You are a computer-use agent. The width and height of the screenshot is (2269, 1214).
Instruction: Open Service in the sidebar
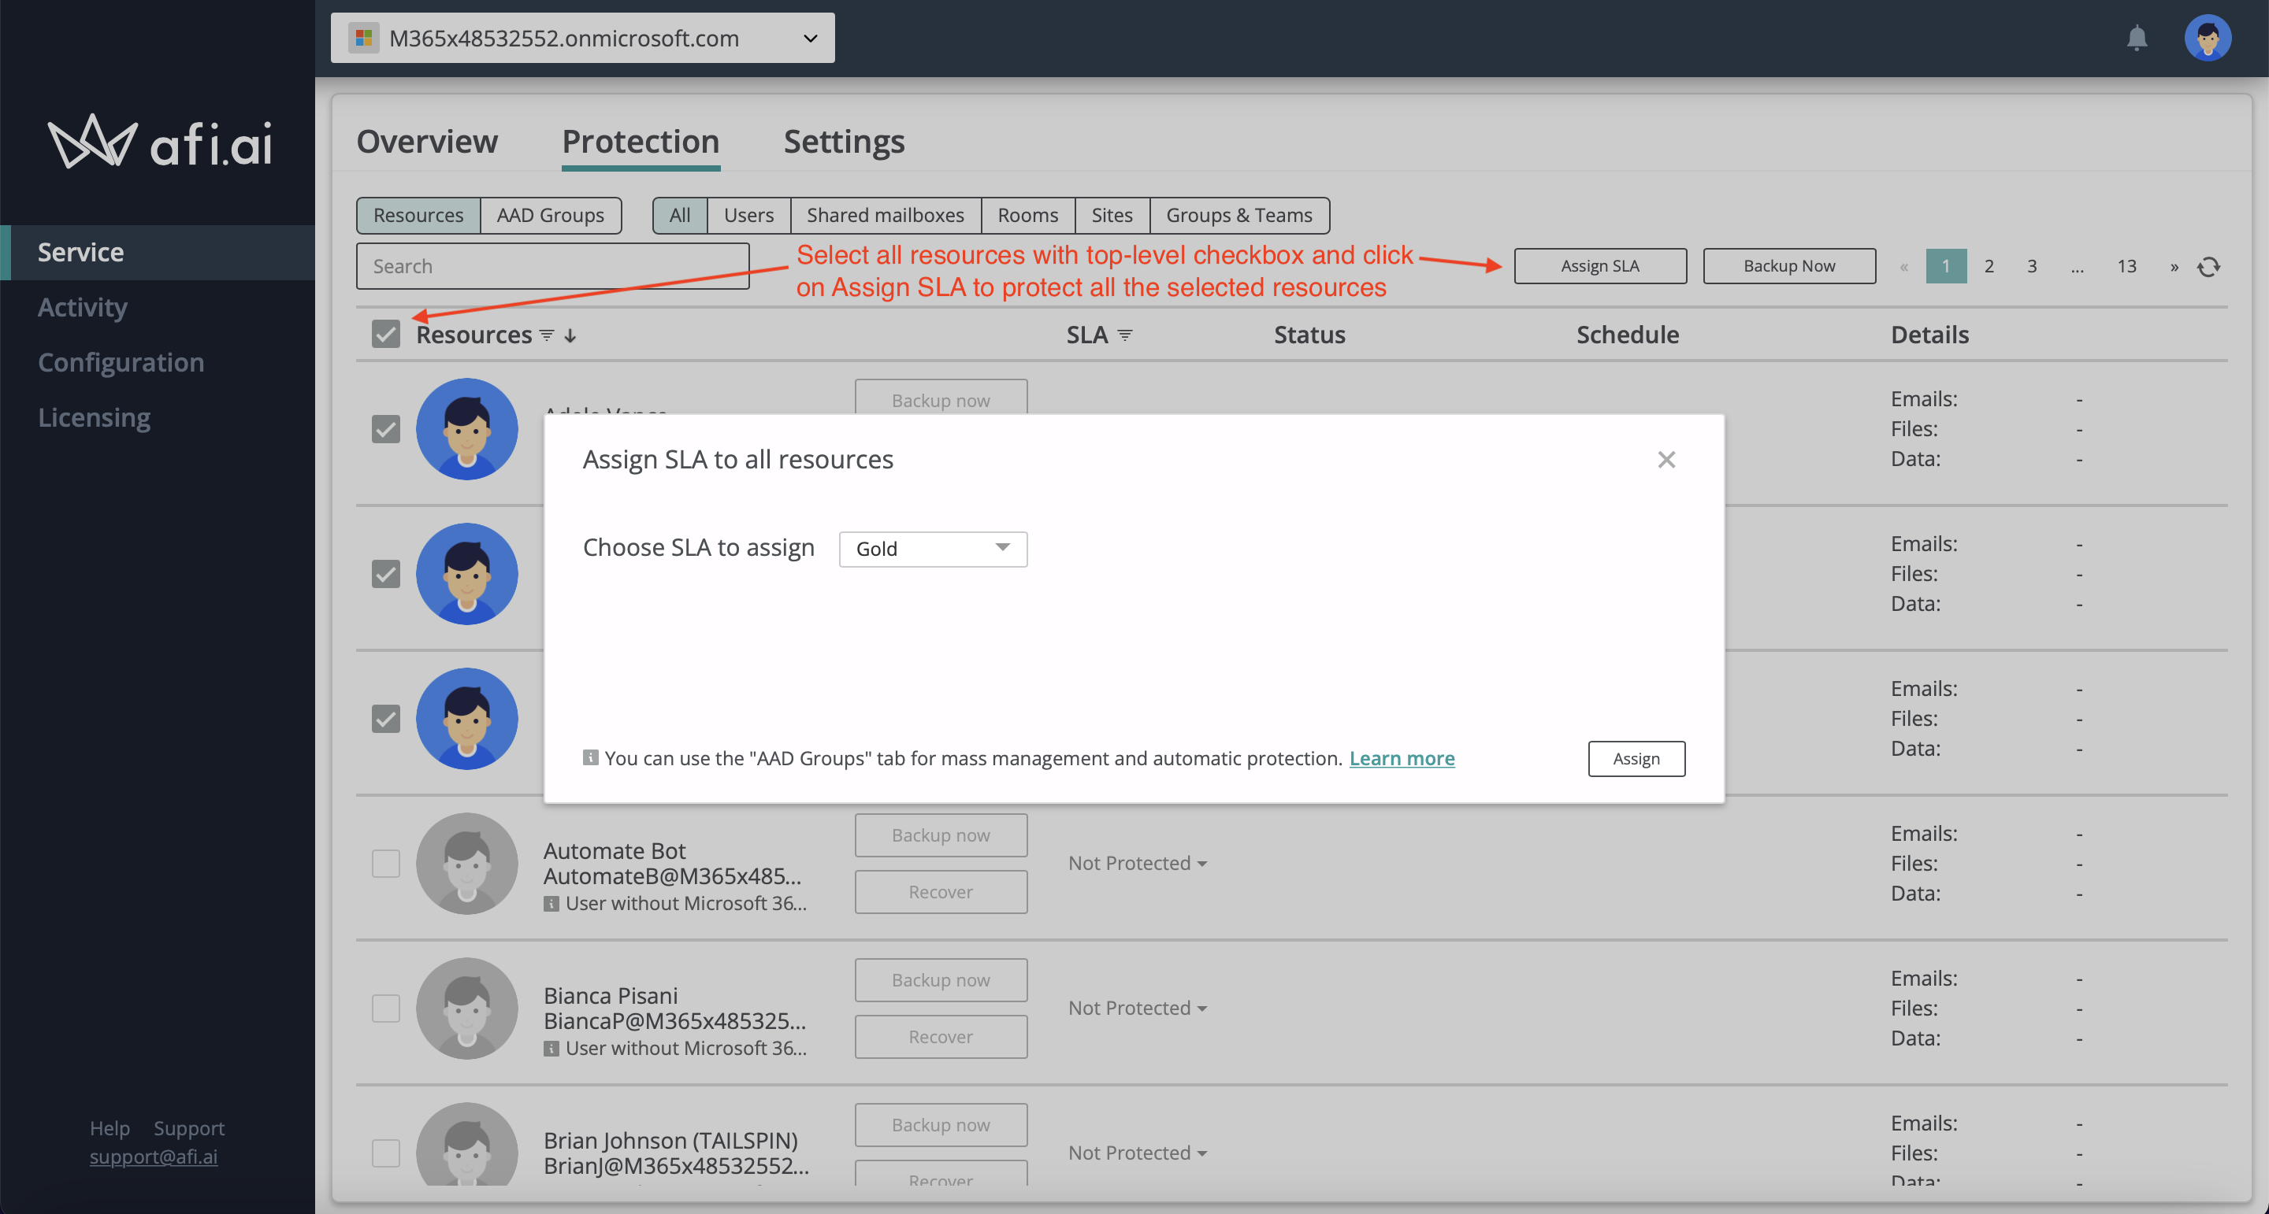(x=158, y=253)
